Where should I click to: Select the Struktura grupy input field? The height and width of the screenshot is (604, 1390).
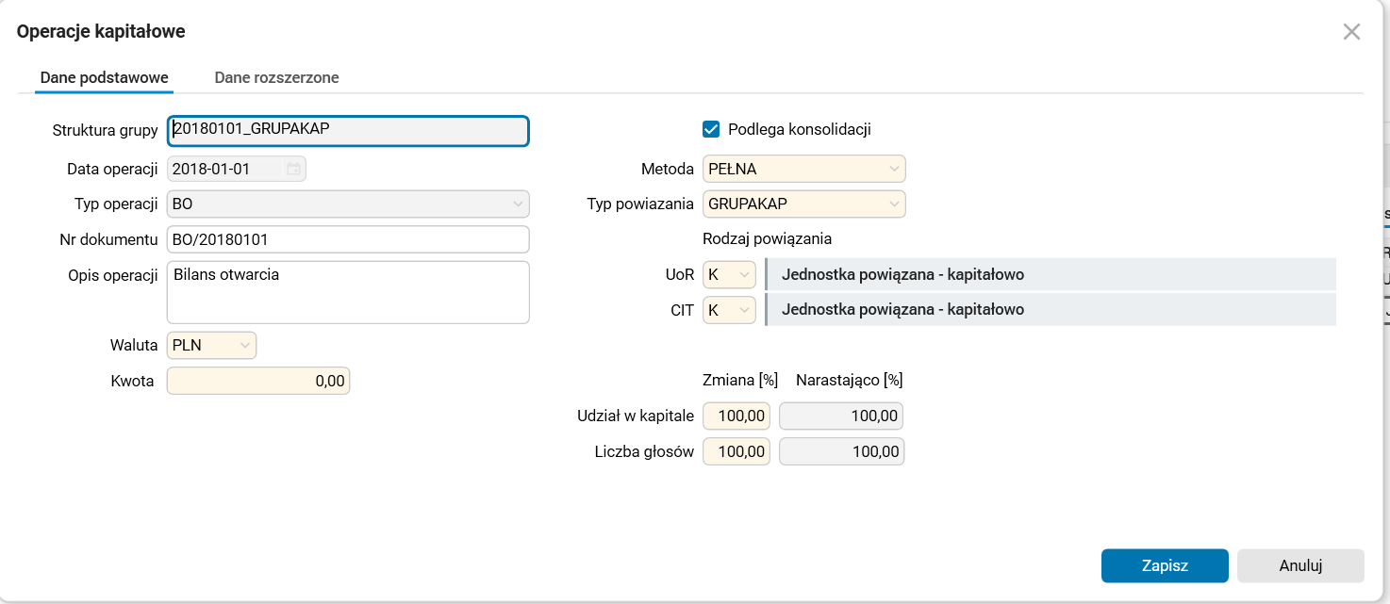(347, 131)
